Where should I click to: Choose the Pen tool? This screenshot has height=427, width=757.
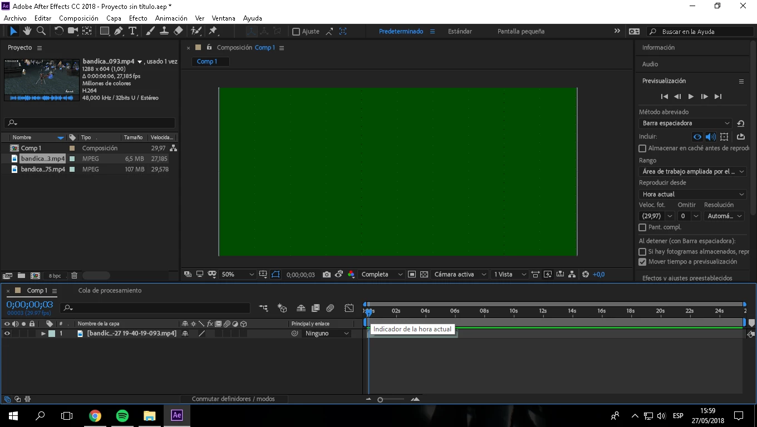(119, 31)
